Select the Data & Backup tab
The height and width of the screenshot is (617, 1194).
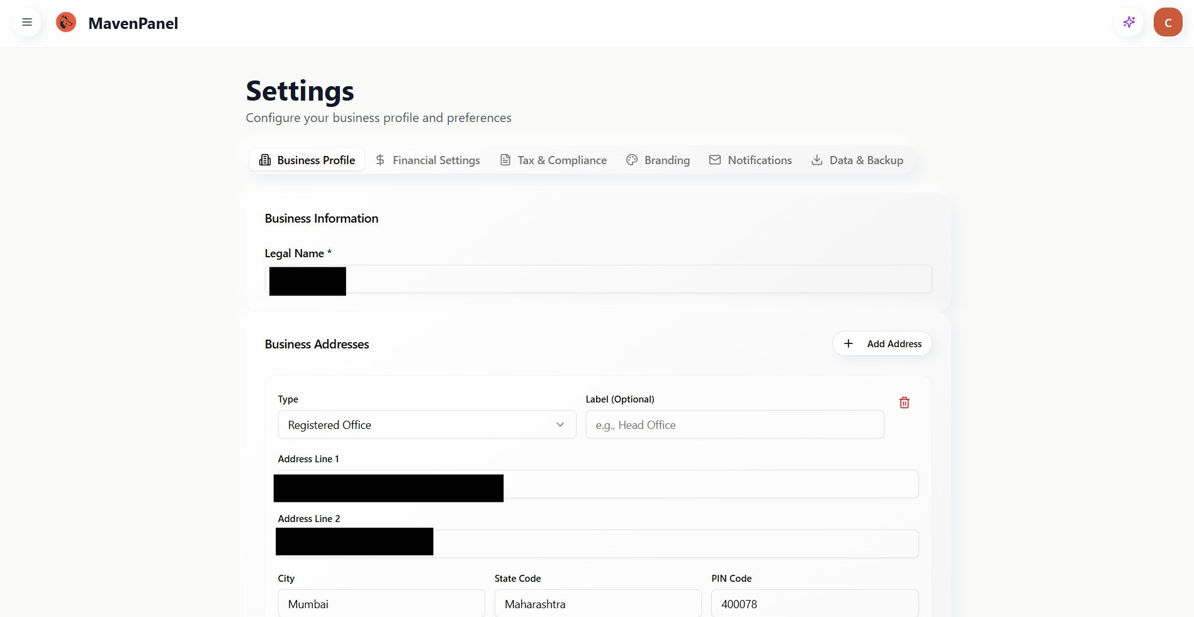pyautogui.click(x=857, y=160)
